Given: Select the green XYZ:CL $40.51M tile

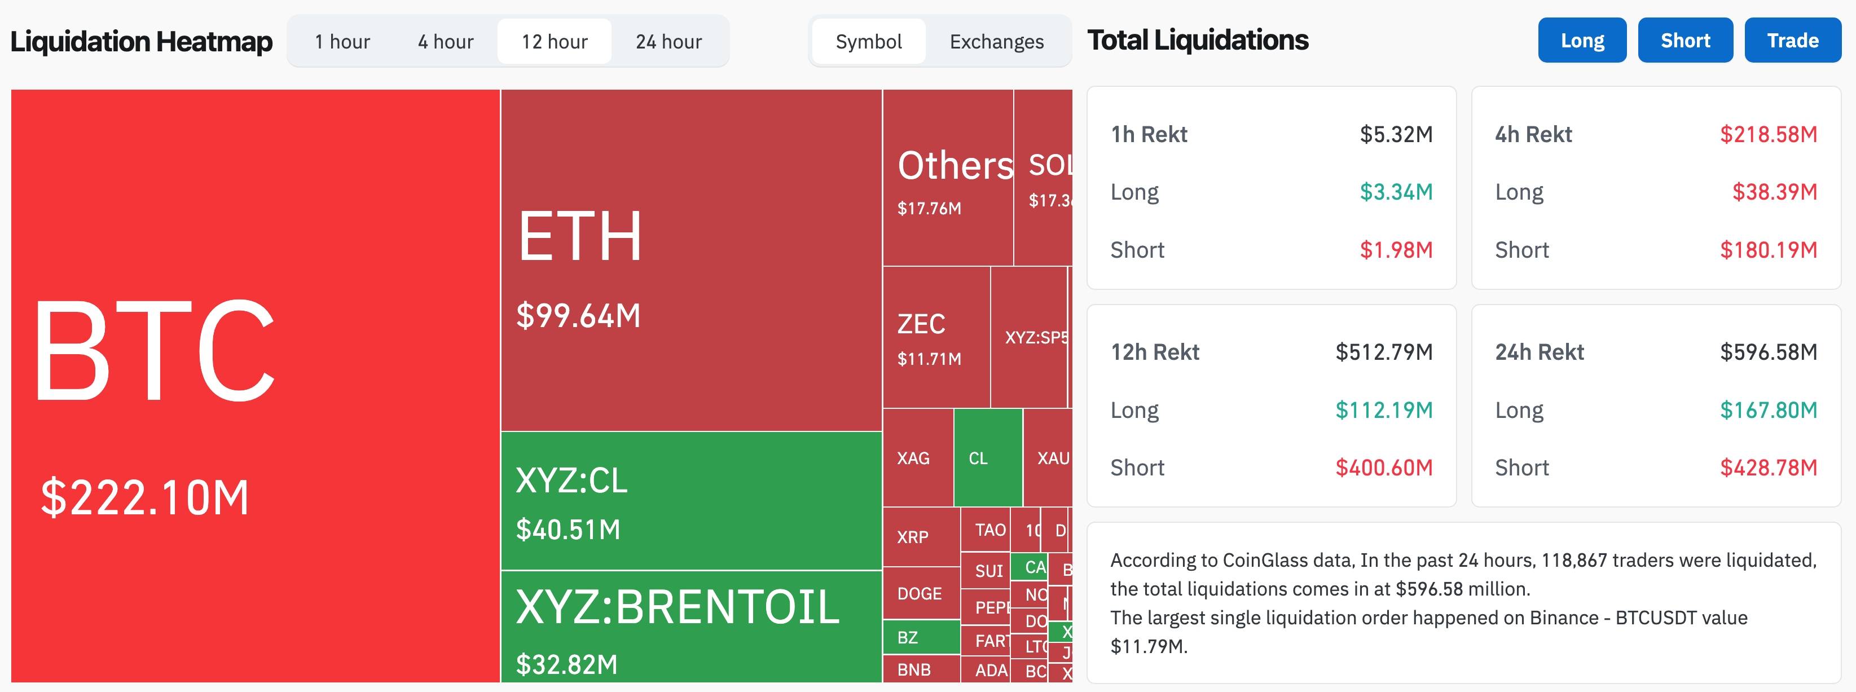Looking at the screenshot, I should [690, 501].
